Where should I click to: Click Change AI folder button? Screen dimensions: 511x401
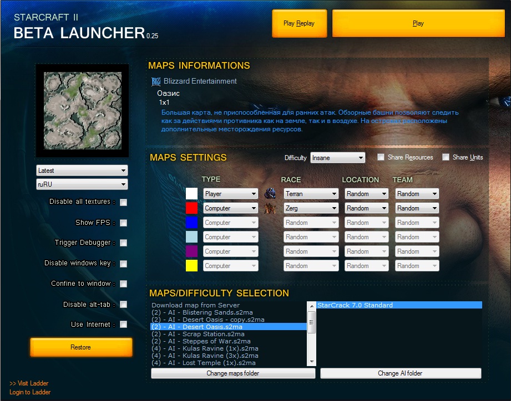(401, 373)
